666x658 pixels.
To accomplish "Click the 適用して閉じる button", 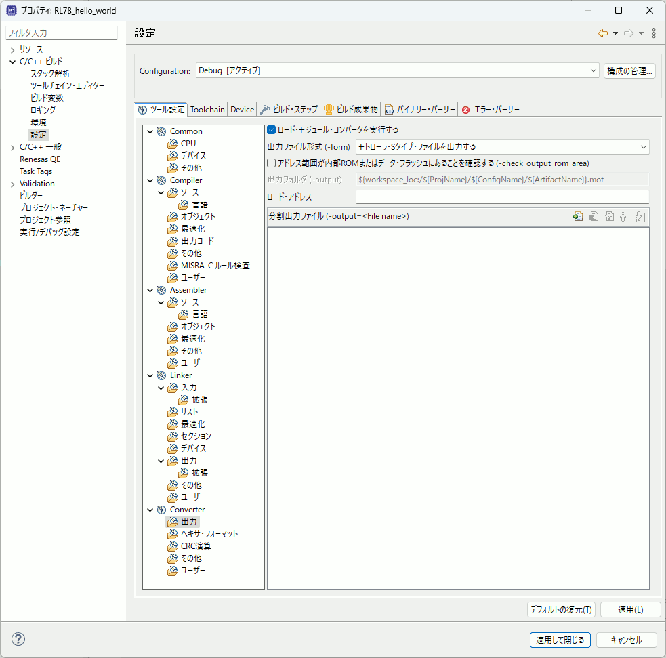I will point(560,640).
